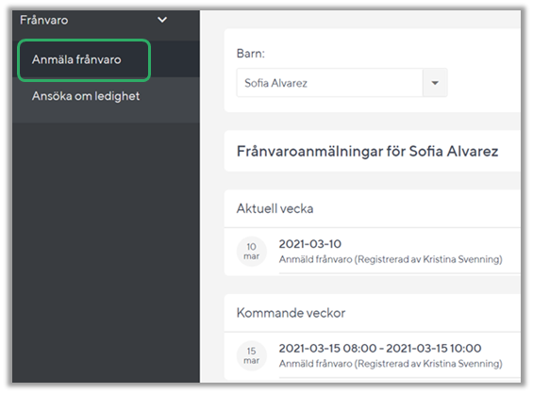This screenshot has width=533, height=393.
Task: Click Frånvaroanmälningar för Sofia Alvarez heading
Action: (368, 151)
